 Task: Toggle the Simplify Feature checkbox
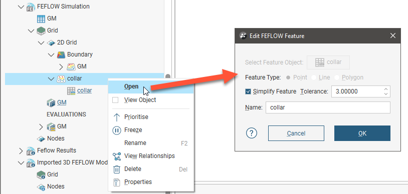click(x=248, y=91)
